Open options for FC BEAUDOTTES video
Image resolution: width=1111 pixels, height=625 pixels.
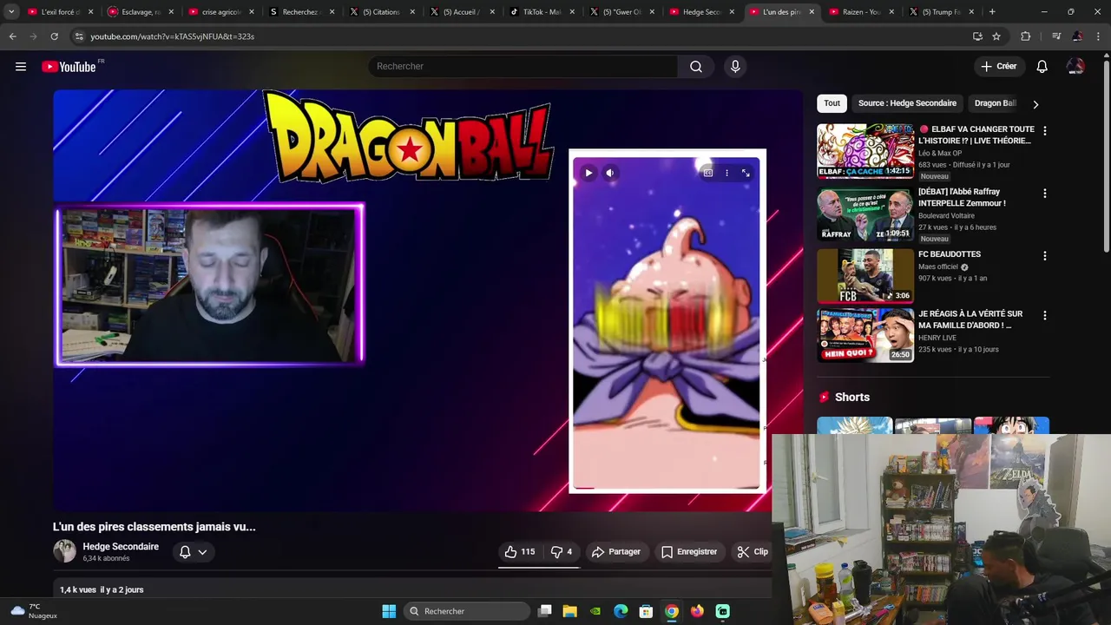[1044, 255]
